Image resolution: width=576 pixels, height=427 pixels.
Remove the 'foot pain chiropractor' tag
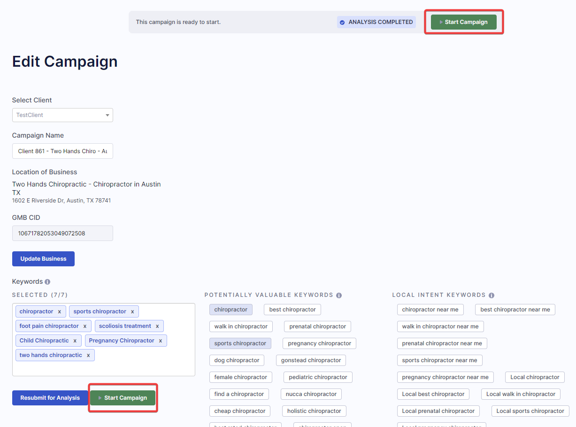pyautogui.click(x=84, y=326)
